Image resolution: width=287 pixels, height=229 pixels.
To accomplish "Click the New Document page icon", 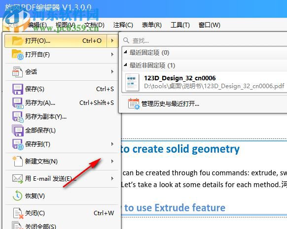I will pos(18,162).
